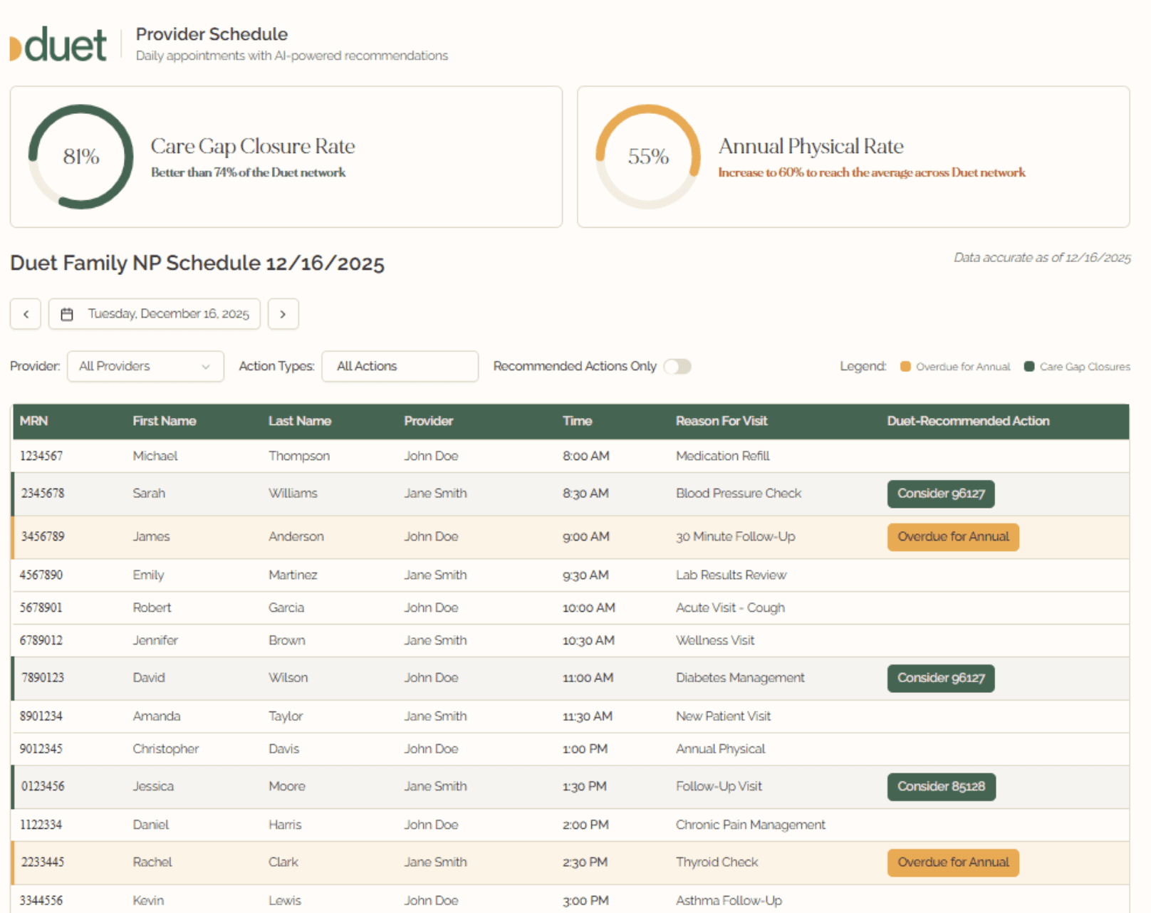Click first name Michael
The width and height of the screenshot is (1151, 913).
click(x=155, y=456)
